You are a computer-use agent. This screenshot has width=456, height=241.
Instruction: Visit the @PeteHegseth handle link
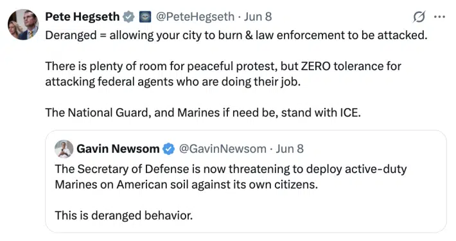point(195,17)
